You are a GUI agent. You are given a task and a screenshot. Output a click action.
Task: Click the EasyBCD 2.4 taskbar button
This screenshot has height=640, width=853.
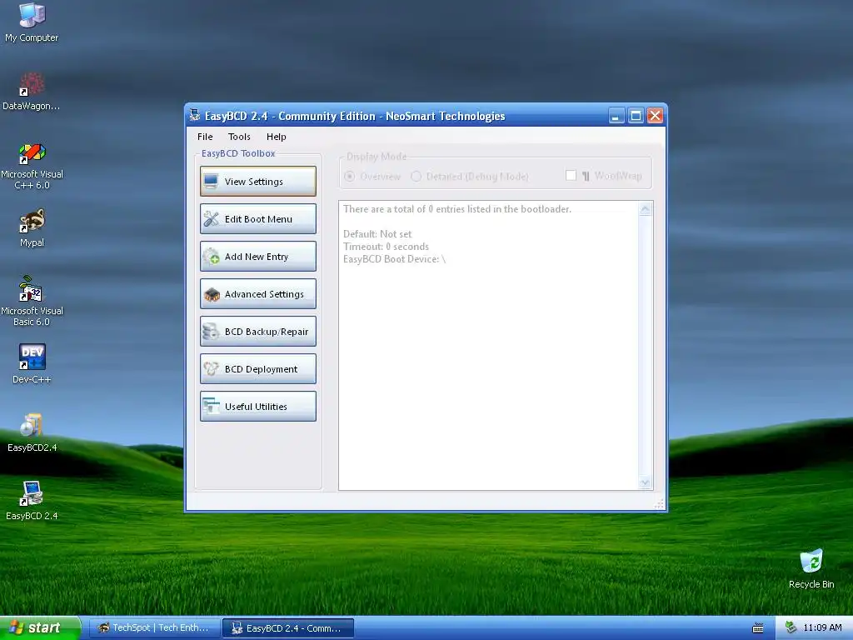click(x=288, y=628)
